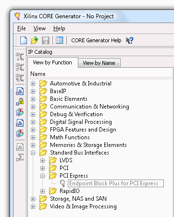The image size is (174, 217).
Task: Click the grayed-out sigma sidebar icon
Action: [x=20, y=157]
